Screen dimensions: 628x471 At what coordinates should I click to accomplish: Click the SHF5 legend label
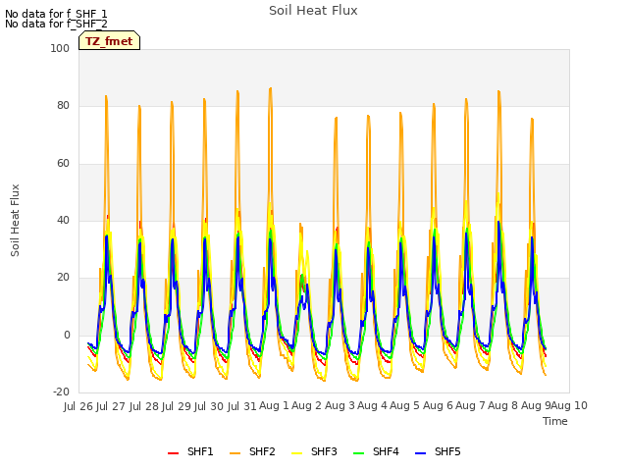point(447,451)
